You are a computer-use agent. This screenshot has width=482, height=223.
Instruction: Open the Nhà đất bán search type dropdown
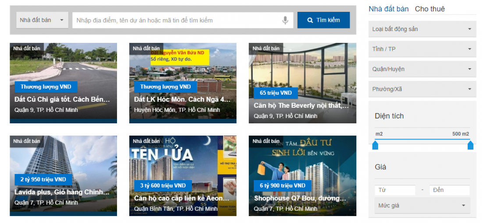click(42, 20)
